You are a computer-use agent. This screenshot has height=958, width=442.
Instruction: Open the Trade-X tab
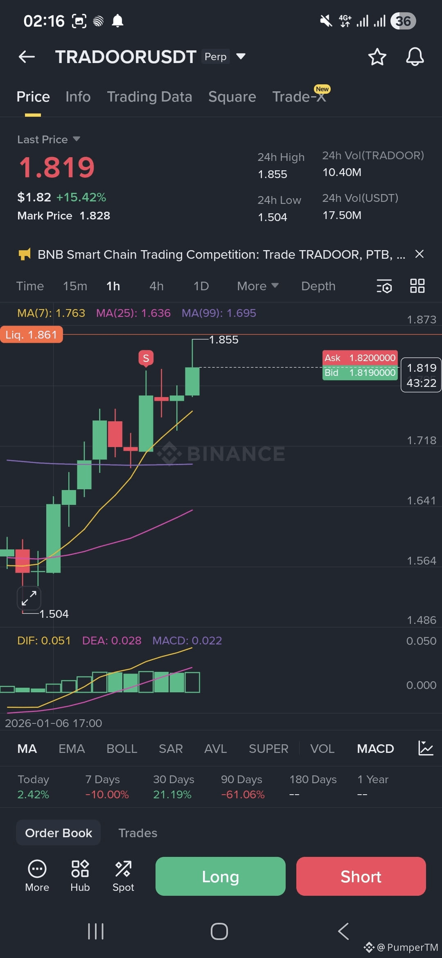click(300, 97)
